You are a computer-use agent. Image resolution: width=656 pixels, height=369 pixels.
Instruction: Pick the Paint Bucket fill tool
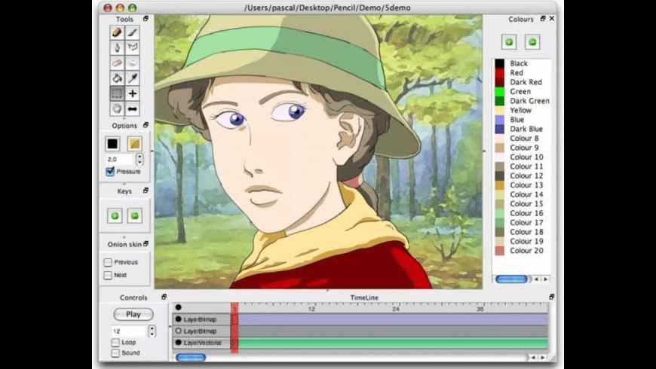pos(116,78)
